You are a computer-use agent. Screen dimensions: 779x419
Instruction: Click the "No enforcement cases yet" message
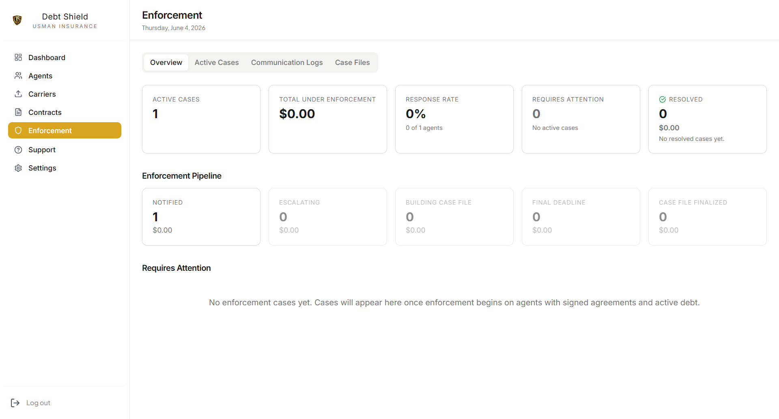point(454,302)
